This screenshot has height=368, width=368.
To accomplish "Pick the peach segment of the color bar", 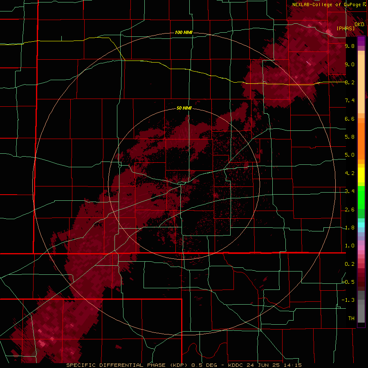I will click(361, 84).
